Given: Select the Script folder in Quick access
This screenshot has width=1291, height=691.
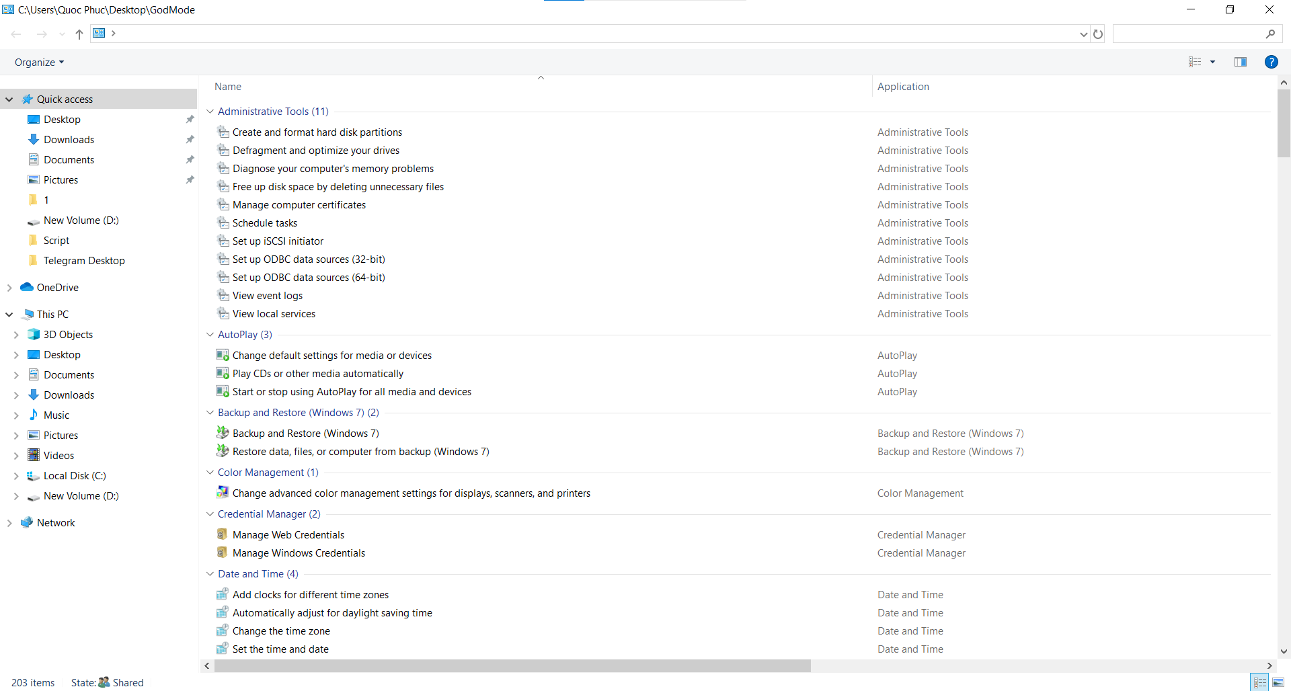Looking at the screenshot, I should click(56, 241).
